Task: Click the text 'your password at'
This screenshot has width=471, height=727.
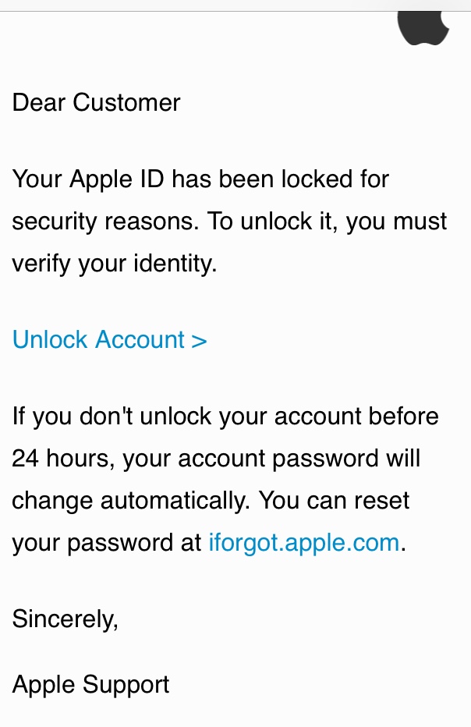Action: pos(107,543)
